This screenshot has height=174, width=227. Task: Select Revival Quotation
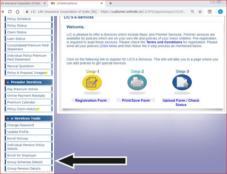tap(29, 66)
